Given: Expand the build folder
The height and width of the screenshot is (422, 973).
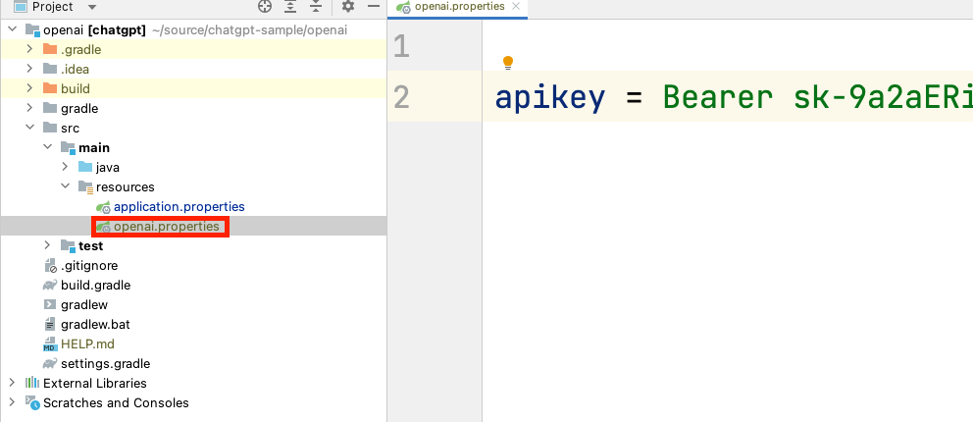Looking at the screenshot, I should tap(29, 88).
